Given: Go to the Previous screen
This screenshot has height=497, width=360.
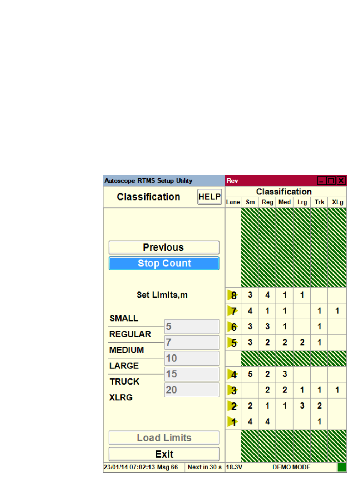Looking at the screenshot, I should coord(164,247).
